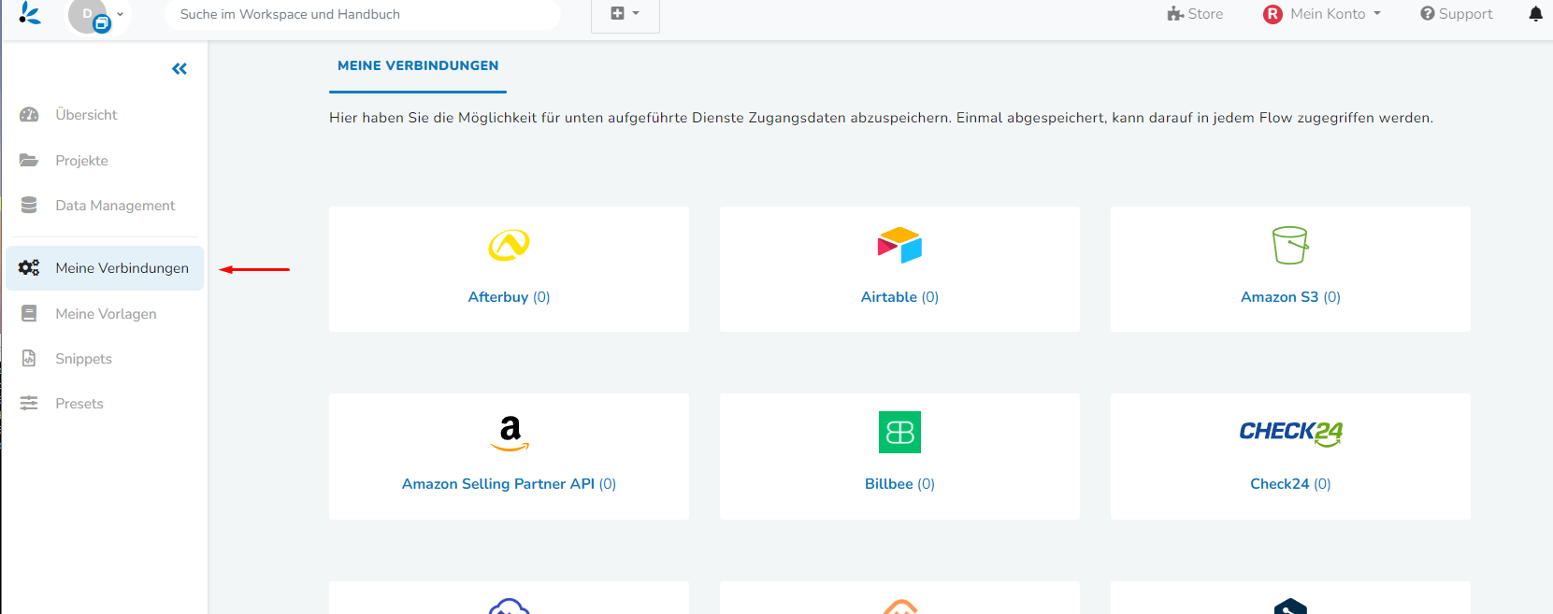Open the Afterbuy (0) connection link
This screenshot has height=614, width=1553.
(x=509, y=297)
